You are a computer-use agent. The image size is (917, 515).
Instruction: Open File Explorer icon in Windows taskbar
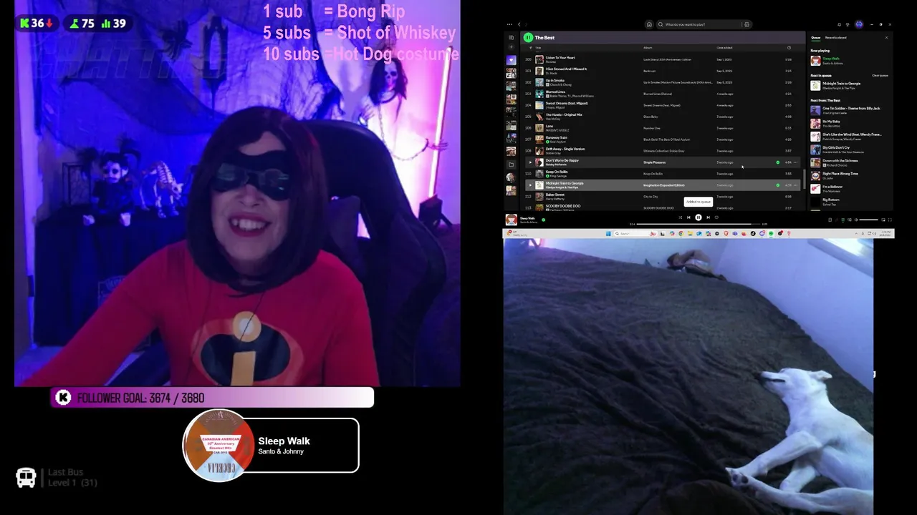coord(690,233)
